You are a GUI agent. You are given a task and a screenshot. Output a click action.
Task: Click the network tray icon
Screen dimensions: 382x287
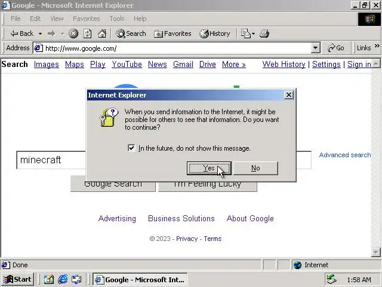pos(332,279)
